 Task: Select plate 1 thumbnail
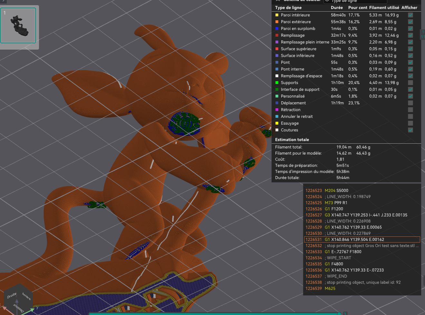pos(18,25)
